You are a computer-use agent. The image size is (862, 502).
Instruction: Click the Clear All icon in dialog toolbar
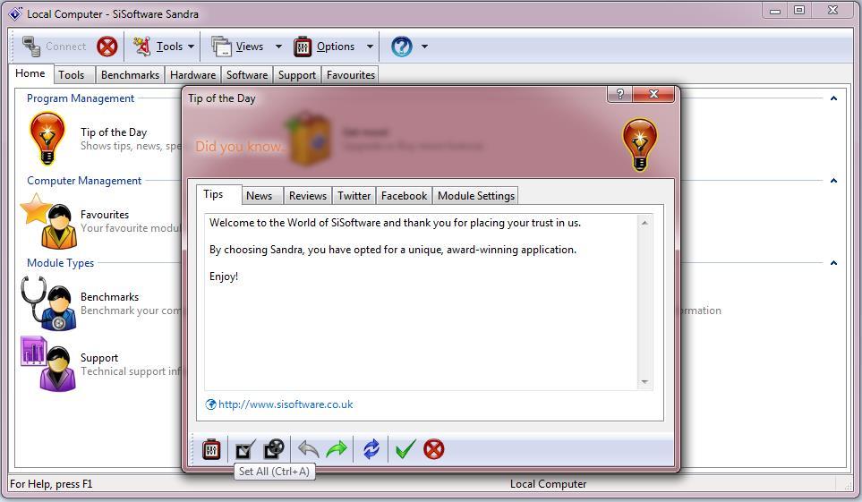(x=274, y=450)
